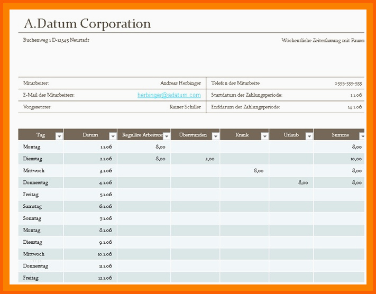Select the Mittwoch cell dated 3.1.06
The image size is (376, 294).
(x=41, y=171)
